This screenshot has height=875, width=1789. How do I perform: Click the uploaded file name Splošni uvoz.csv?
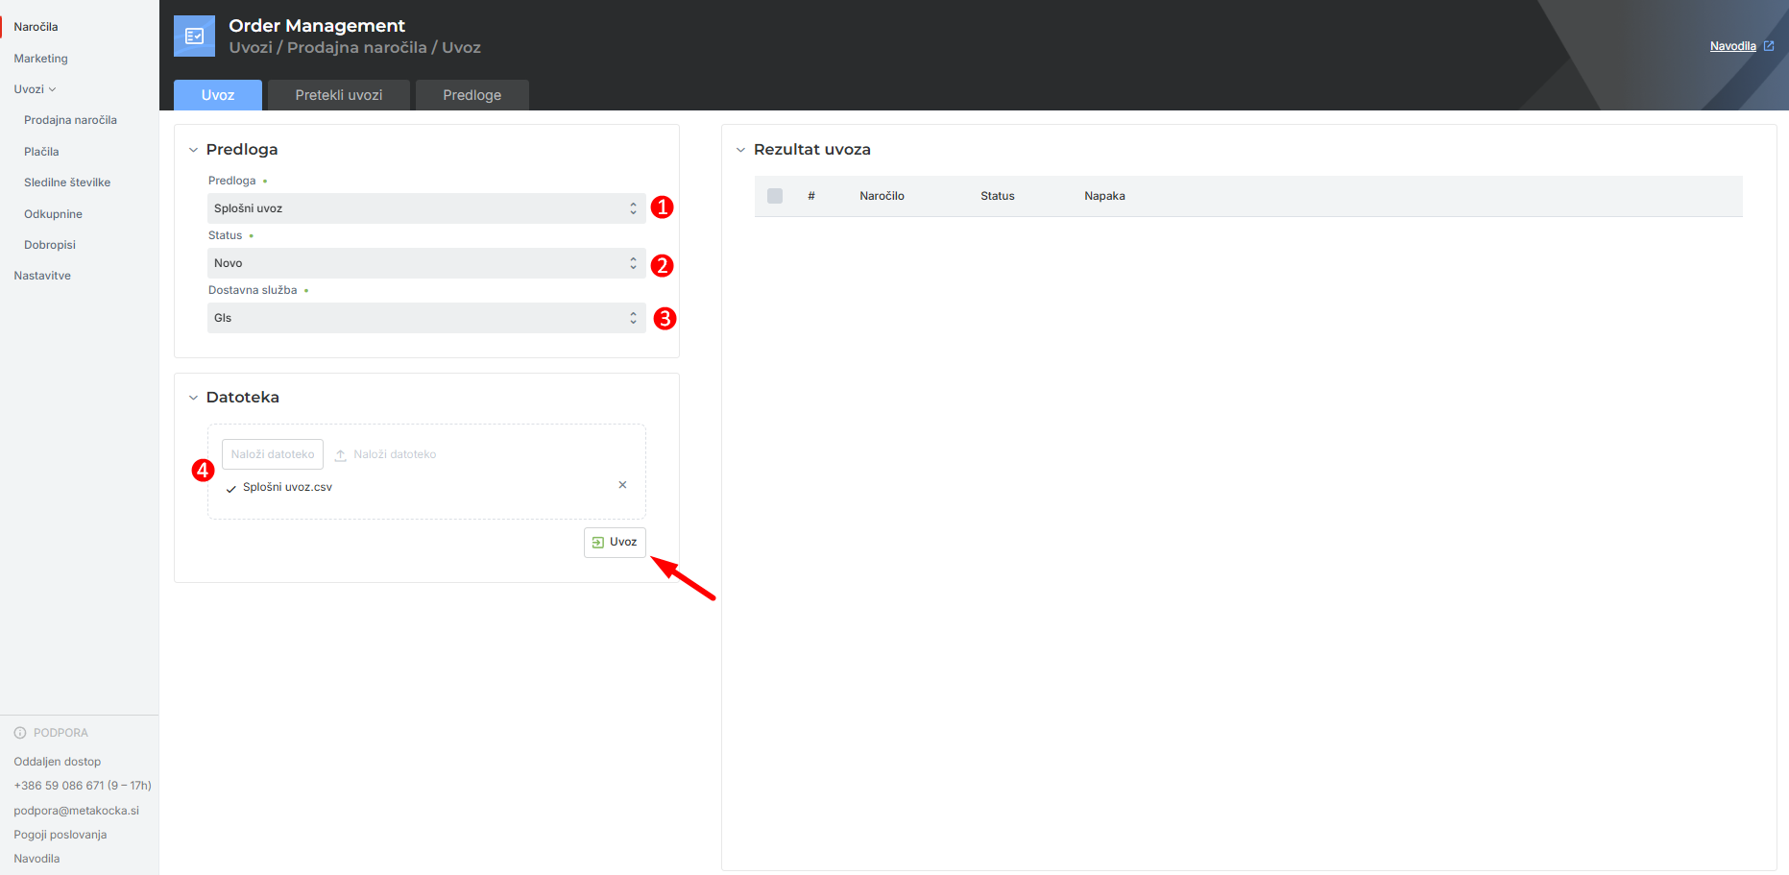pyautogui.click(x=287, y=487)
